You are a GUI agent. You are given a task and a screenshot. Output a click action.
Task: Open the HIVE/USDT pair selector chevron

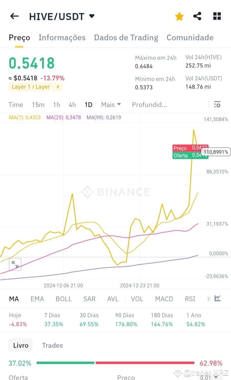coord(91,16)
